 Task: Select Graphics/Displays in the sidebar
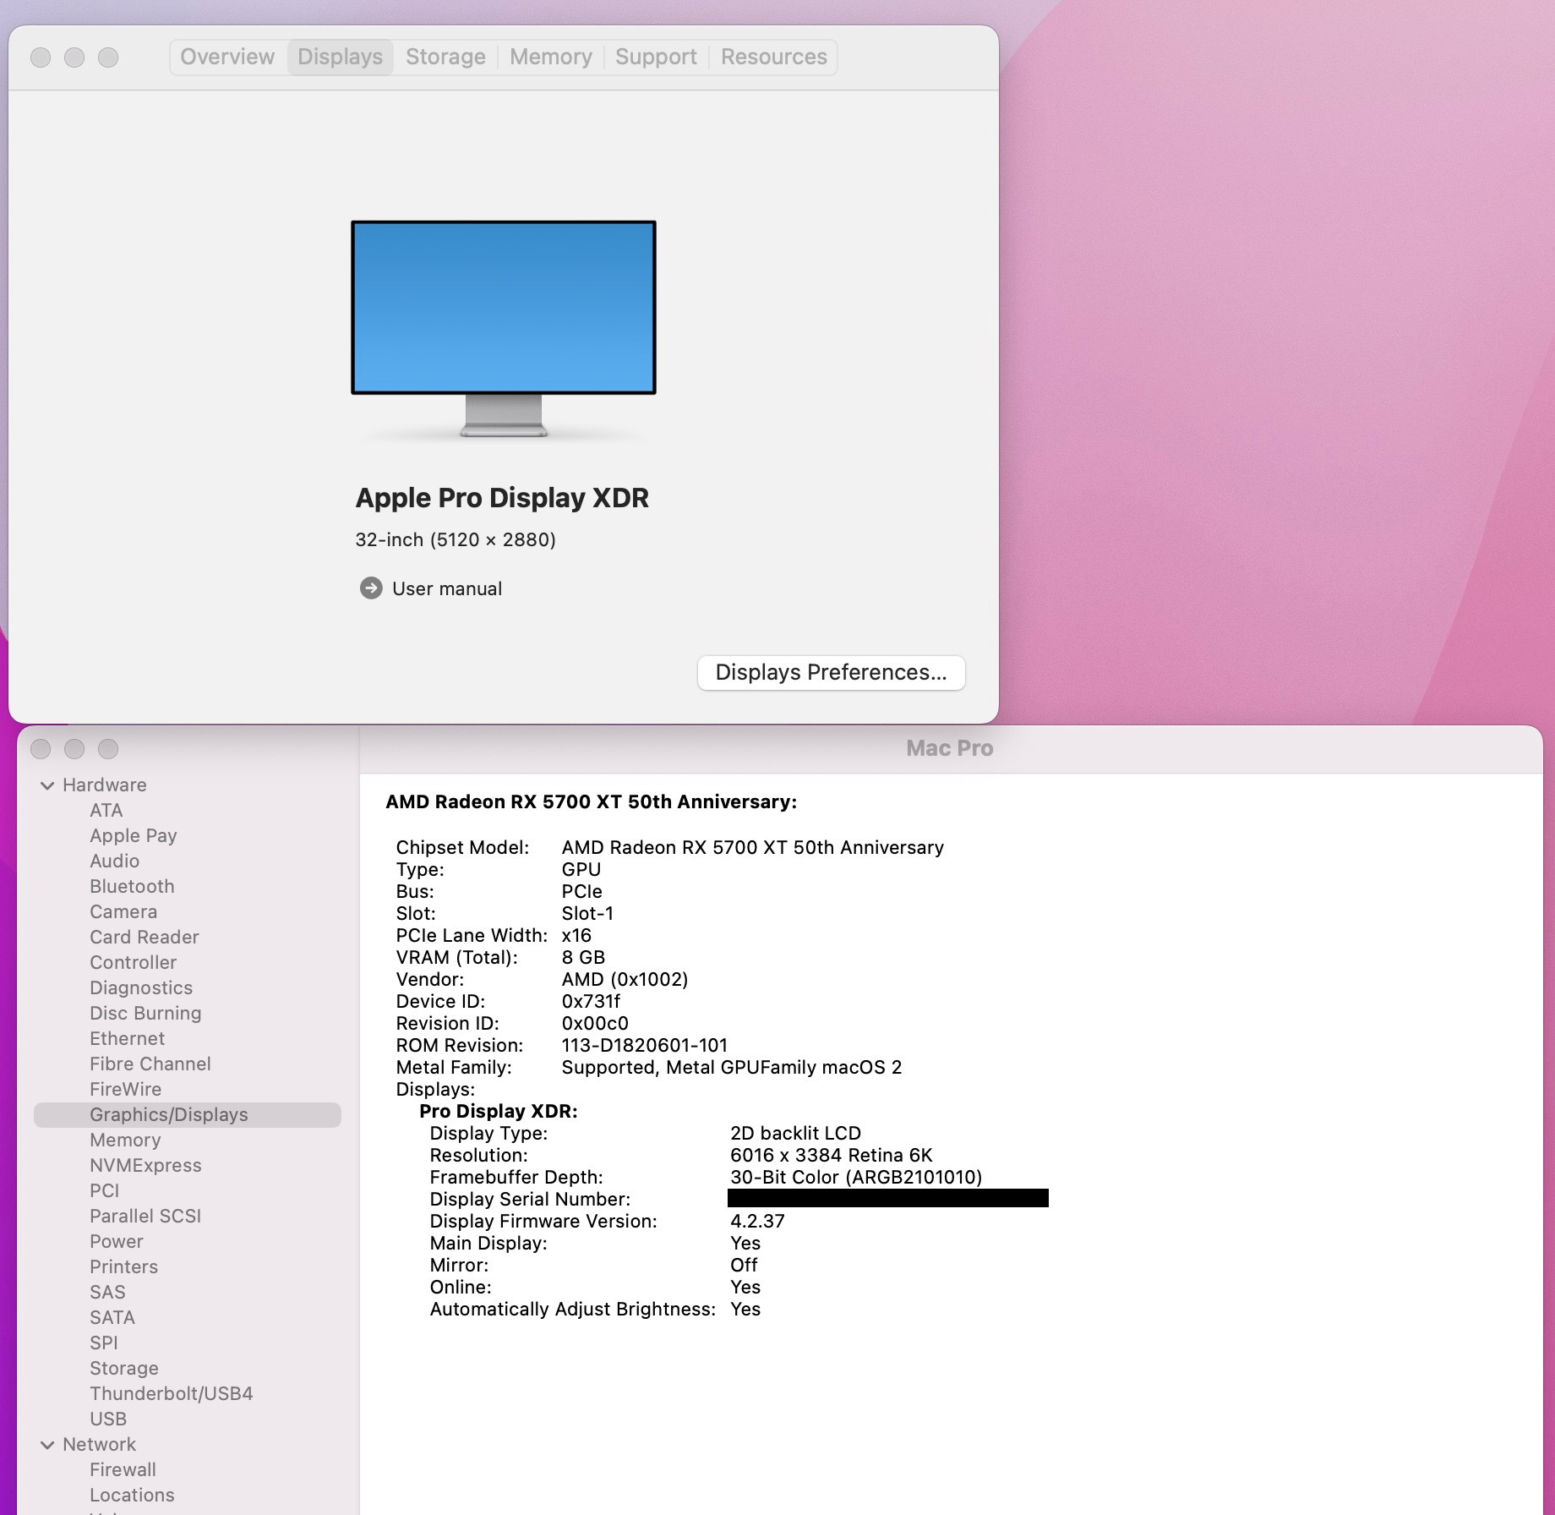[x=188, y=1114]
